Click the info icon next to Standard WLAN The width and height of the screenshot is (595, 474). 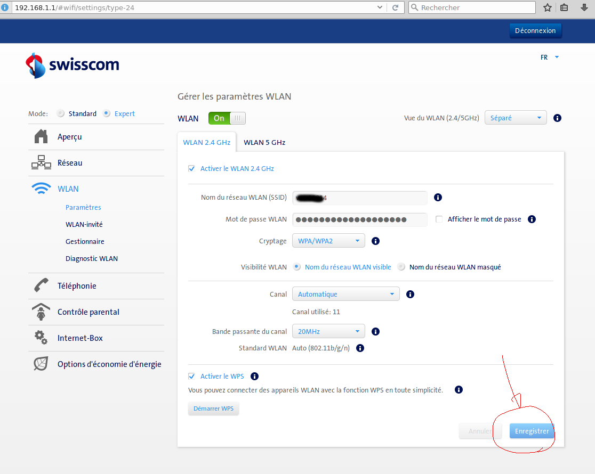[x=360, y=348]
